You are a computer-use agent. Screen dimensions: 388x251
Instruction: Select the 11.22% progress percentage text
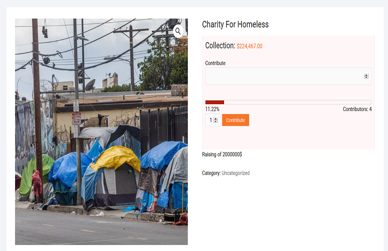point(212,109)
